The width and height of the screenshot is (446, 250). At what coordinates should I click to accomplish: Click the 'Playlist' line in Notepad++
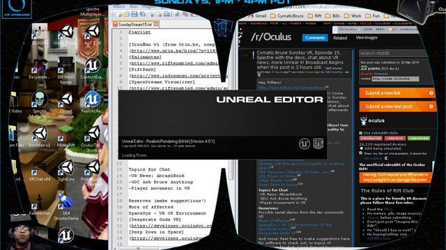(x=139, y=32)
